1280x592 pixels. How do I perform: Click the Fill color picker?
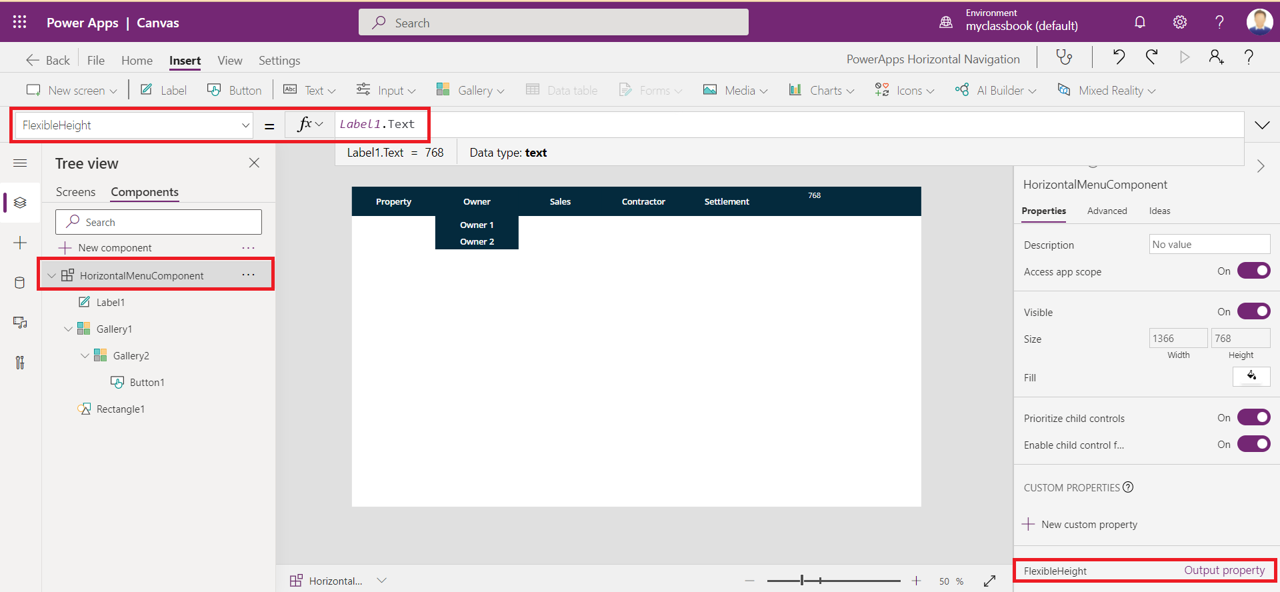point(1251,376)
